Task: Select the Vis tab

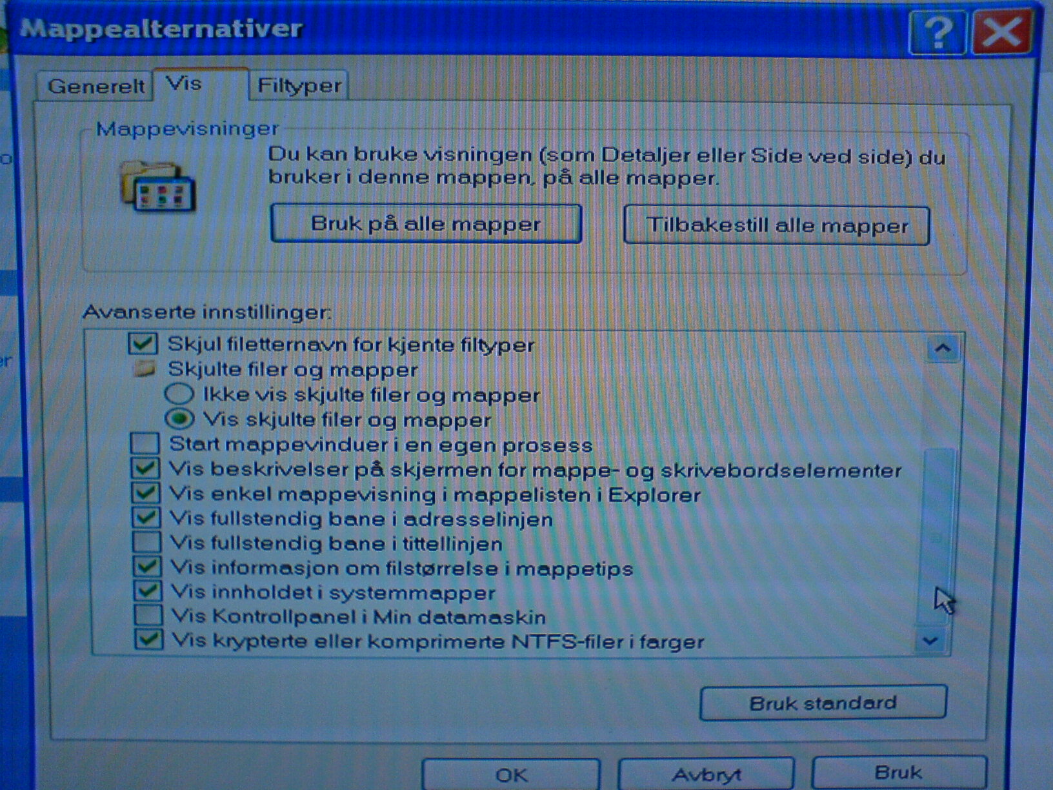Action: 200,84
